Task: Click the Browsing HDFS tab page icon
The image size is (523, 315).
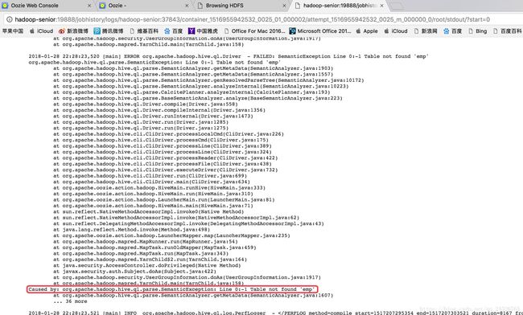Action: pos(200,6)
